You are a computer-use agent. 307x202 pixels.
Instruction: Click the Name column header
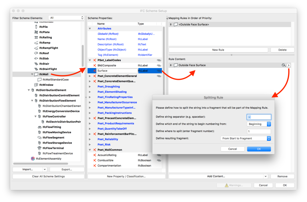coord(101,24)
